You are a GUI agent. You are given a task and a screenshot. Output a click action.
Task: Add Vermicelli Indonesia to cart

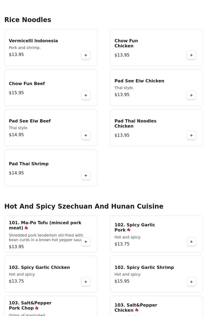point(86,55)
